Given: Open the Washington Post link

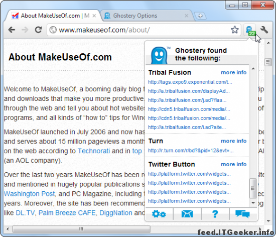Looking at the screenshot, I should [x=30, y=194].
